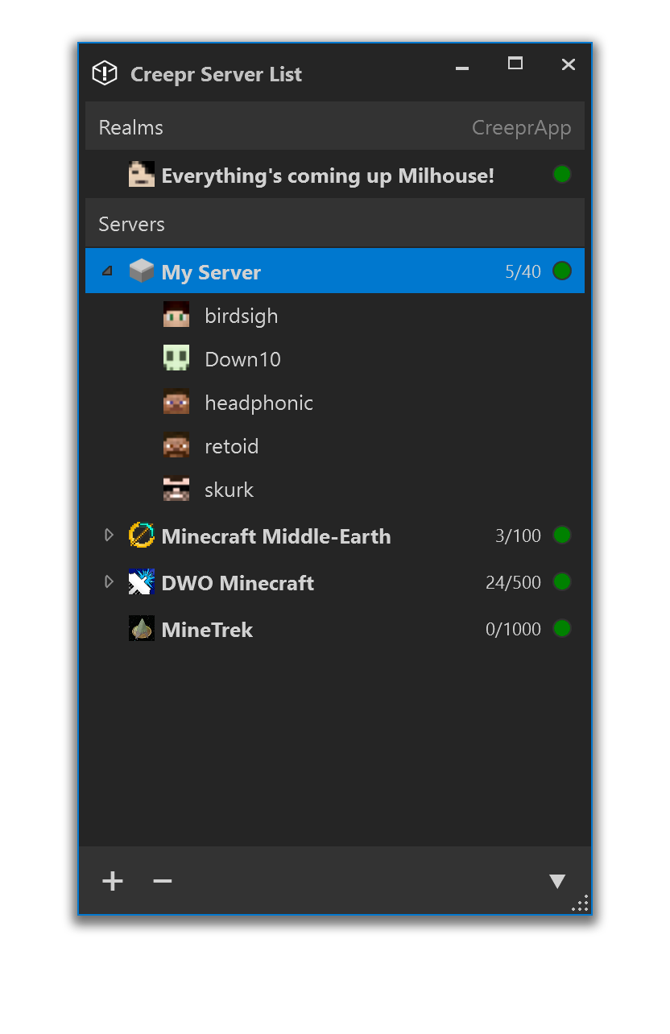Click the Minecraft Middle-Earth ring icon
The width and height of the screenshot is (670, 1034).
[x=142, y=536]
